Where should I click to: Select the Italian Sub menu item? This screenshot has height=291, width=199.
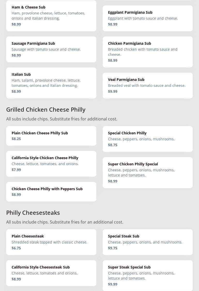coord(51,83)
